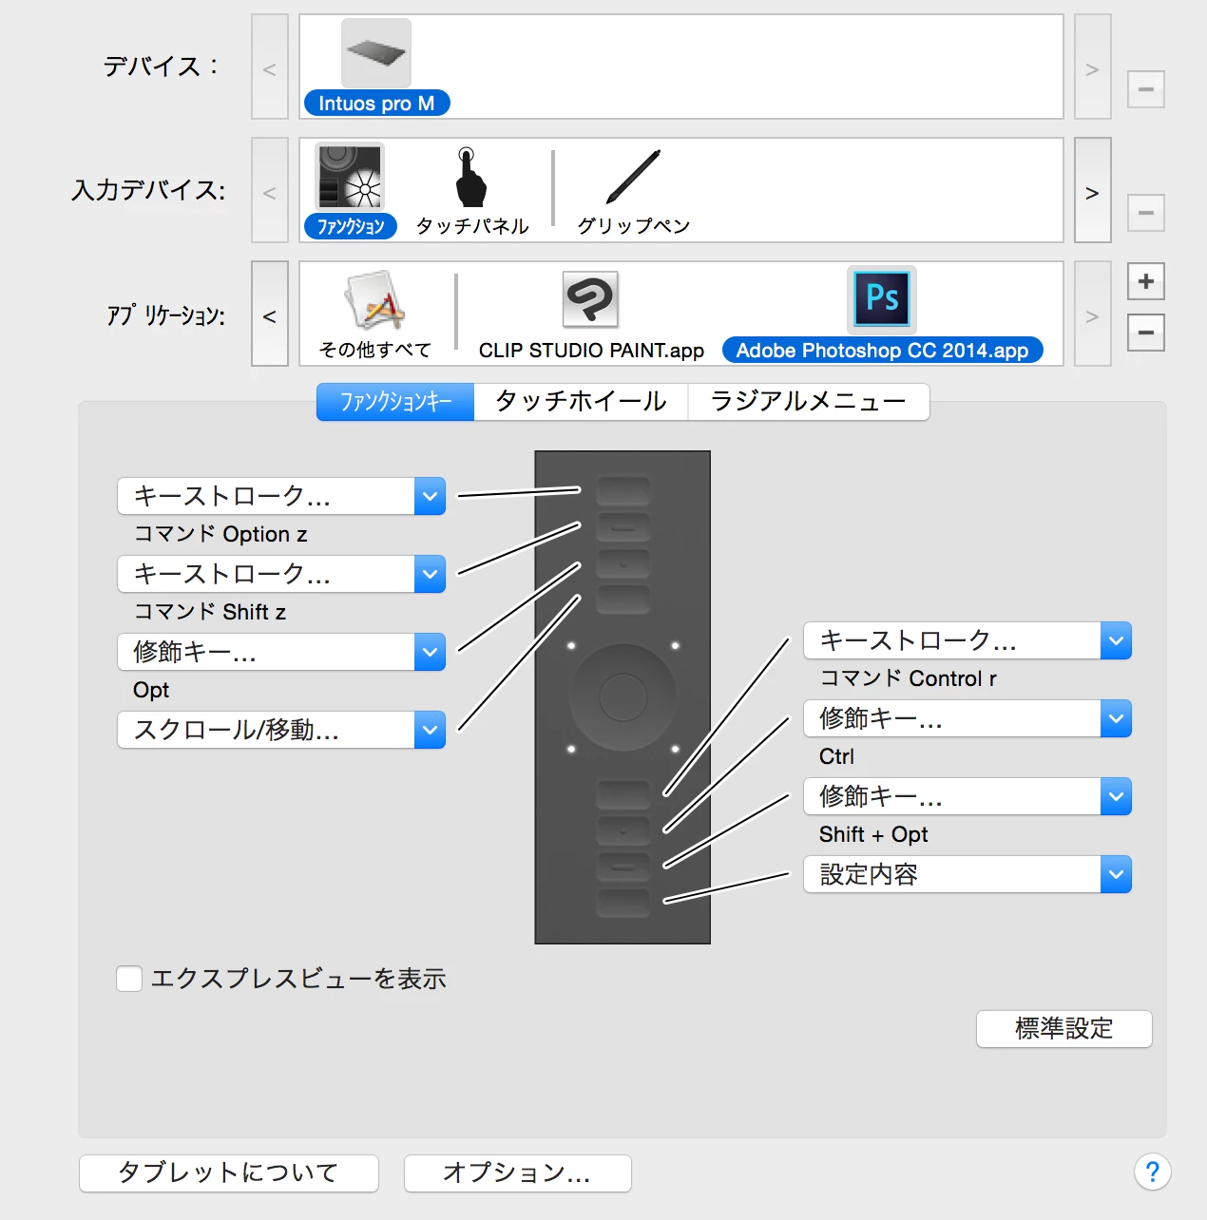Select the グリップペン pen icon
The image size is (1207, 1220).
point(633,177)
